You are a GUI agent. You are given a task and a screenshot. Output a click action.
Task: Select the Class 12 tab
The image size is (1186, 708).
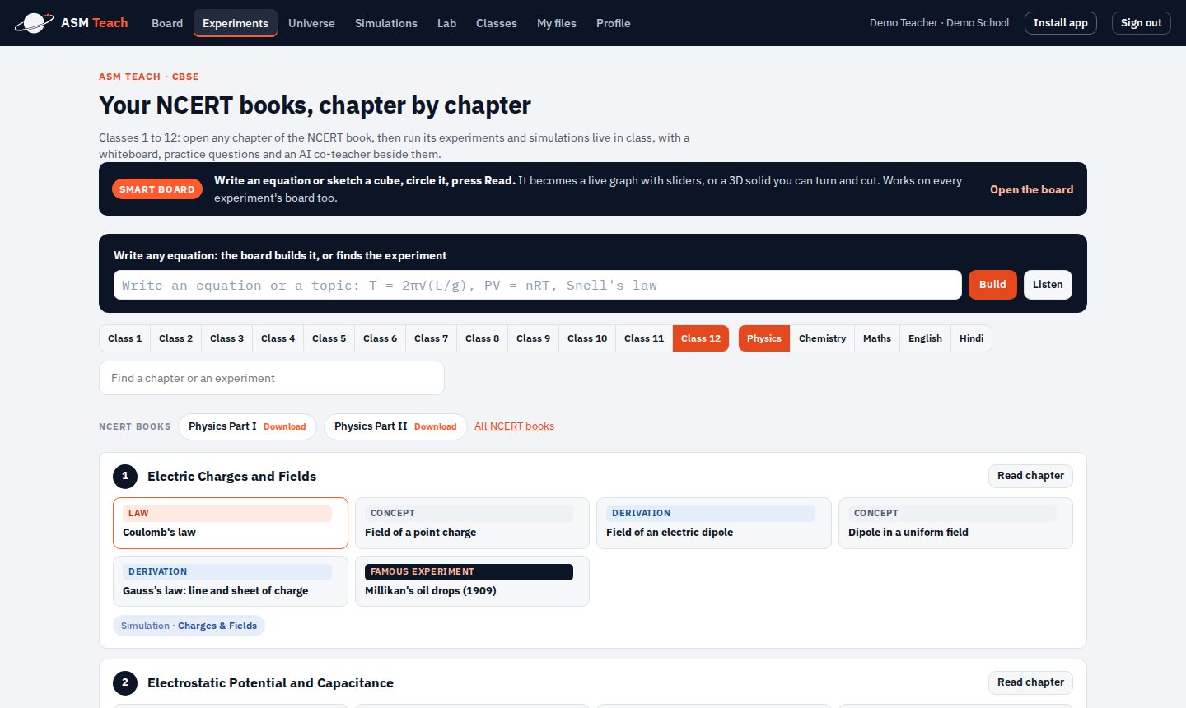click(x=701, y=338)
